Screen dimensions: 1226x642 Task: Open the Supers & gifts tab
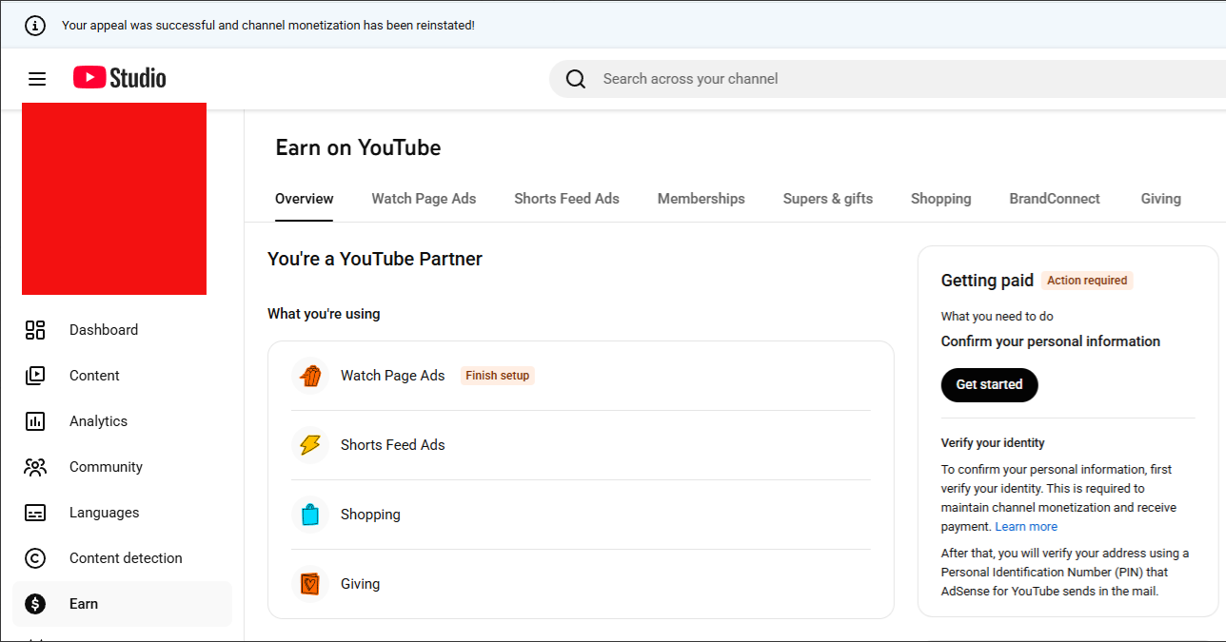coord(827,199)
